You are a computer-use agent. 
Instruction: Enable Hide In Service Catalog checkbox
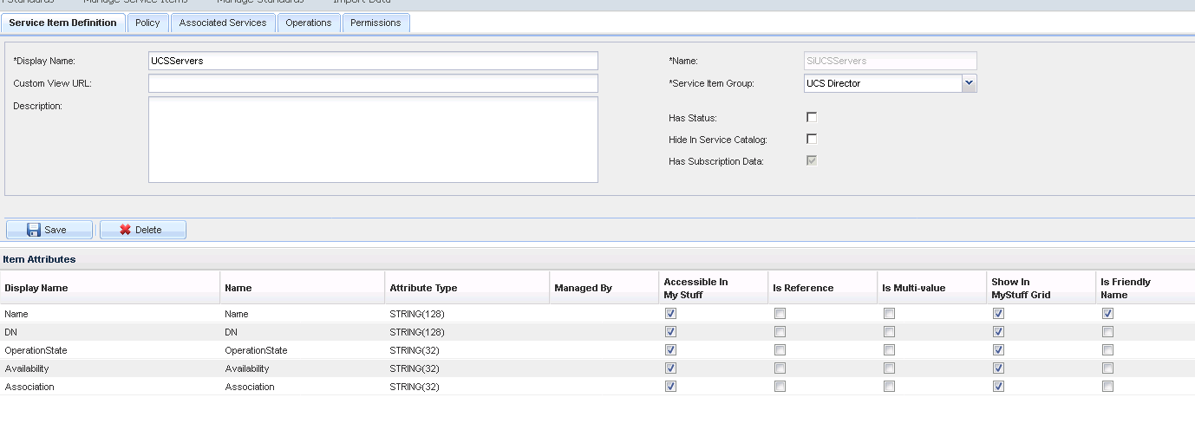(812, 139)
